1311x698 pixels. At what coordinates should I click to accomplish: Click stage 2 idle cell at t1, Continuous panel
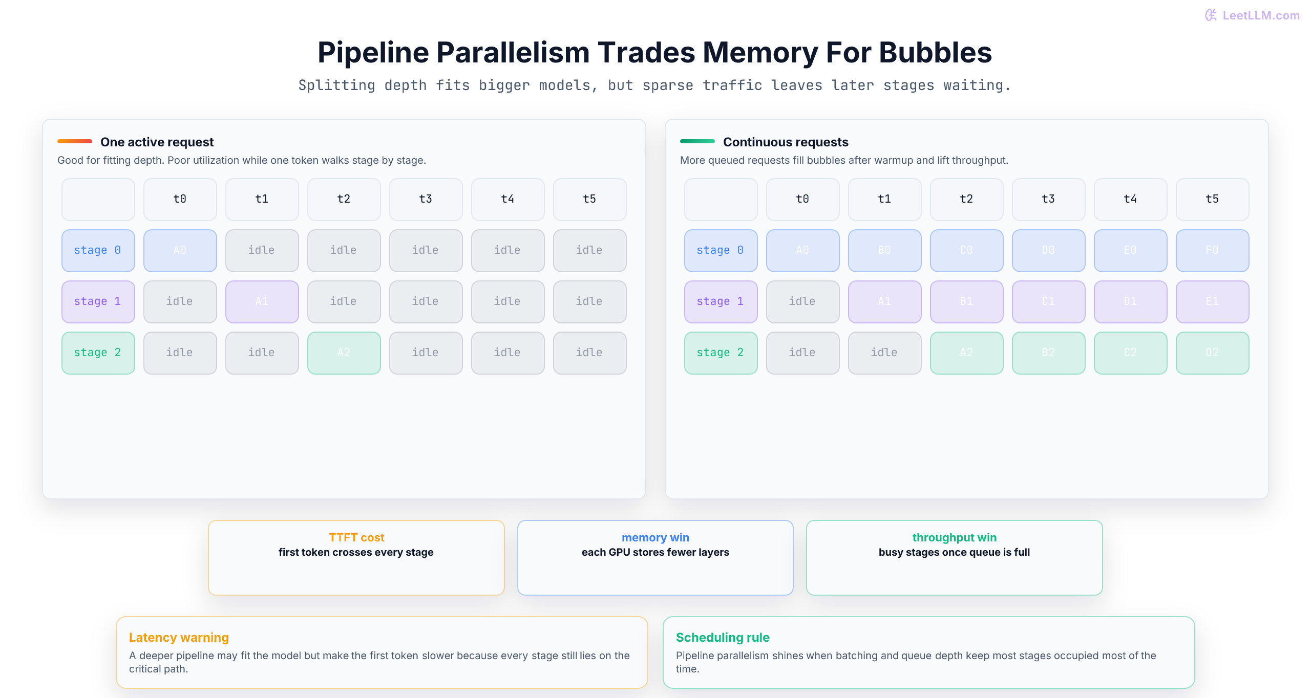click(x=885, y=353)
